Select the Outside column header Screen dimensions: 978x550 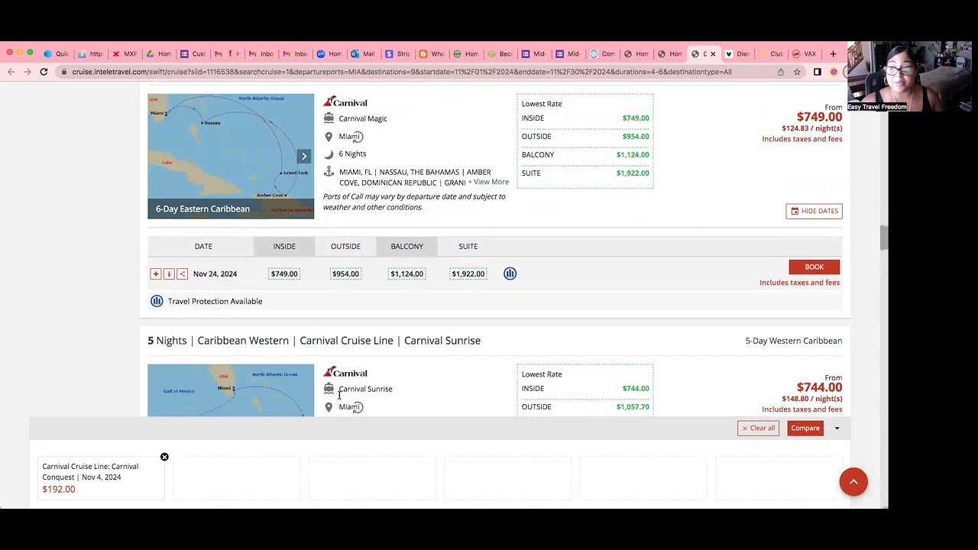(x=345, y=246)
